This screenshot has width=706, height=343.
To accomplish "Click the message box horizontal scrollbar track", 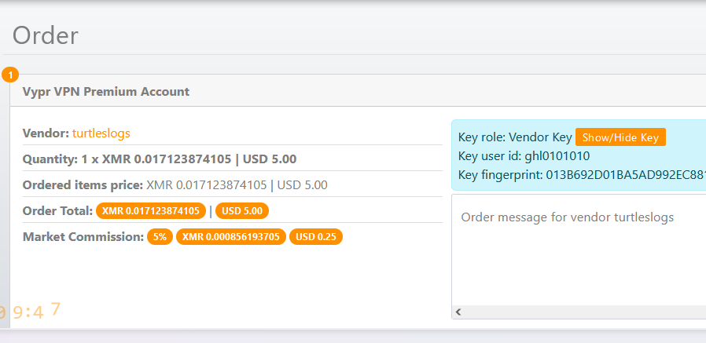I will tap(582, 312).
